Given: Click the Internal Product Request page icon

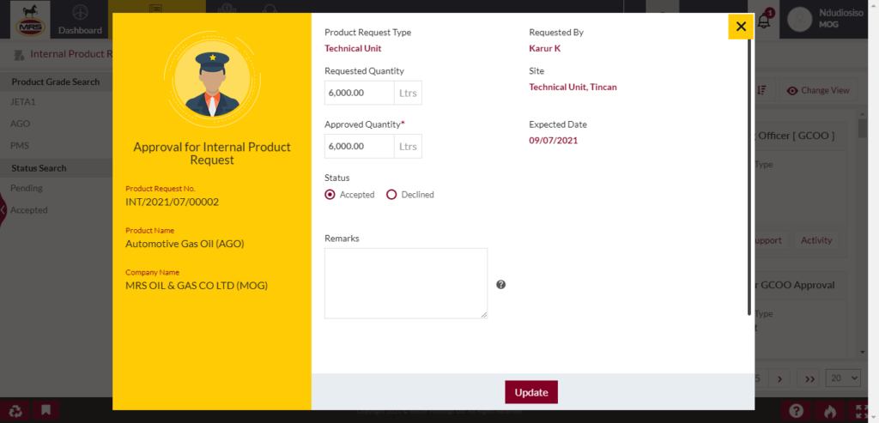Looking at the screenshot, I should [19, 54].
